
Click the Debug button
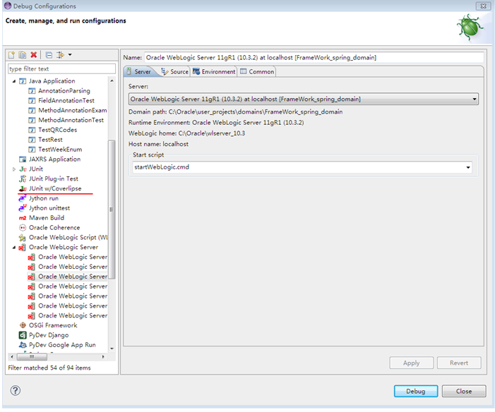point(416,391)
